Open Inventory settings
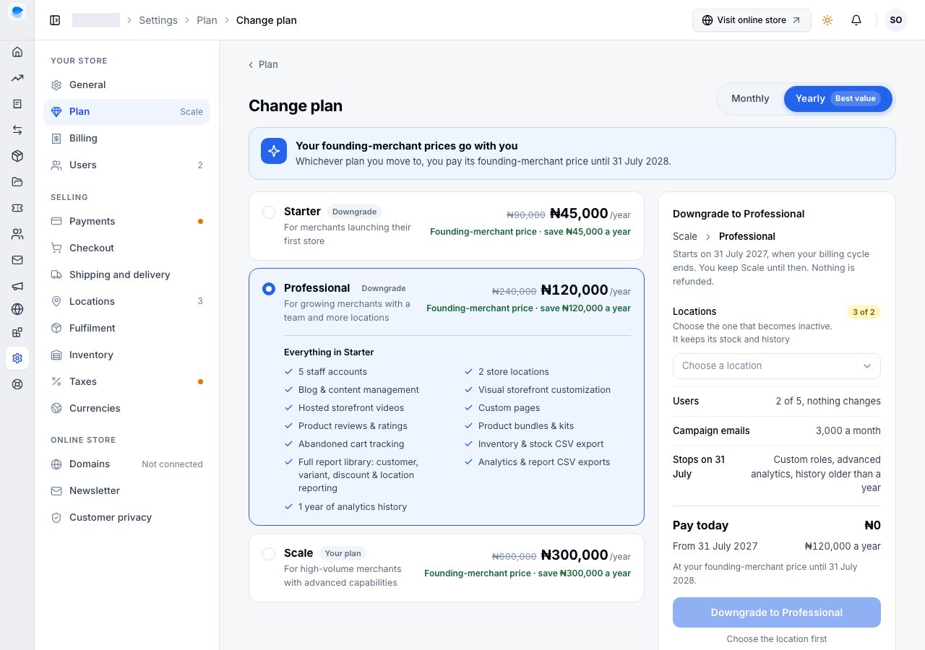 [127, 355]
